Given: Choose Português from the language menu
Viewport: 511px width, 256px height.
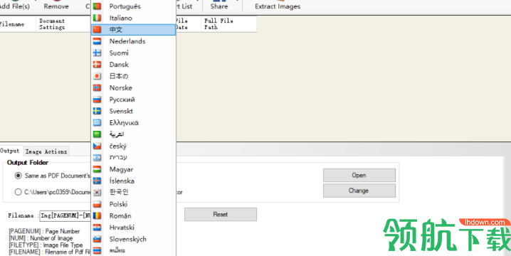Looking at the screenshot, I should coord(134,6).
